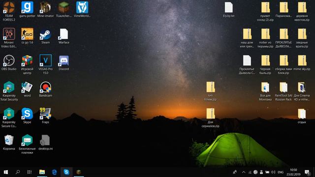Open the Для Cinema 4D и mine folder

[x=302, y=87]
